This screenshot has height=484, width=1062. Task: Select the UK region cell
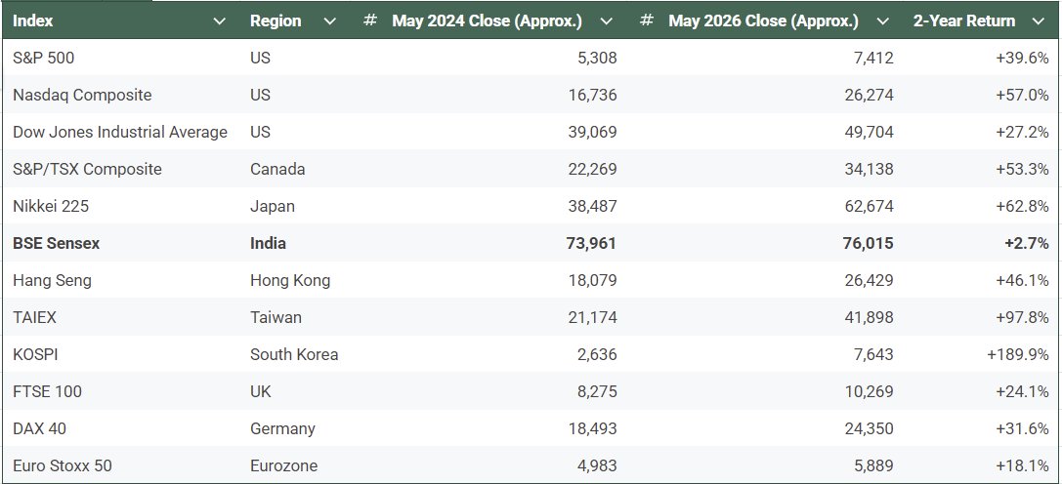click(261, 391)
